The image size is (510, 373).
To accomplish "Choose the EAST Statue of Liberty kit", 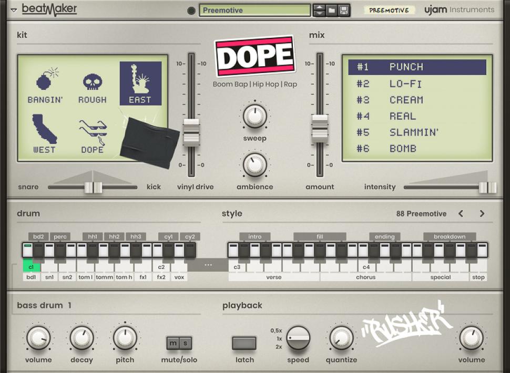I will (x=140, y=84).
